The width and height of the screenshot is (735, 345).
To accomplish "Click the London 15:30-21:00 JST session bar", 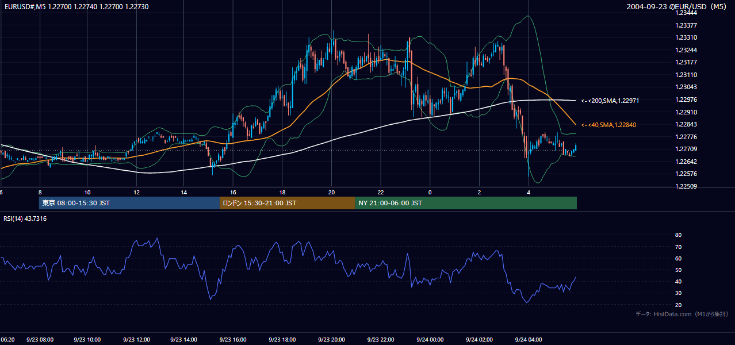I will 288,203.
